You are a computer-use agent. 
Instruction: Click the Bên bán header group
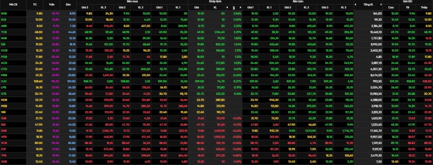click(x=298, y=2)
